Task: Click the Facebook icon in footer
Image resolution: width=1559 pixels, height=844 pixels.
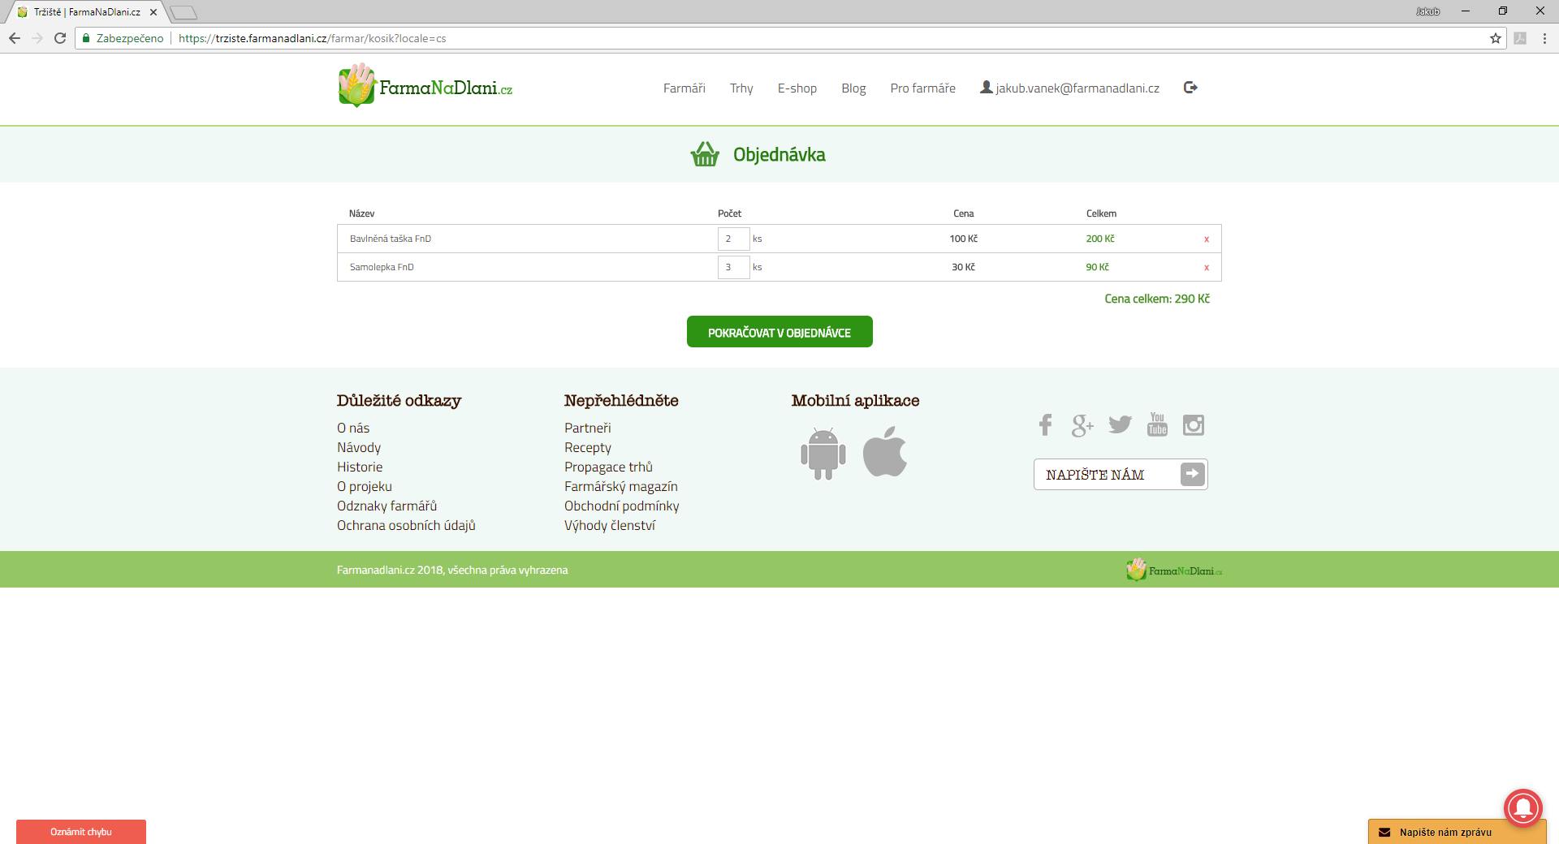Action: click(1045, 425)
